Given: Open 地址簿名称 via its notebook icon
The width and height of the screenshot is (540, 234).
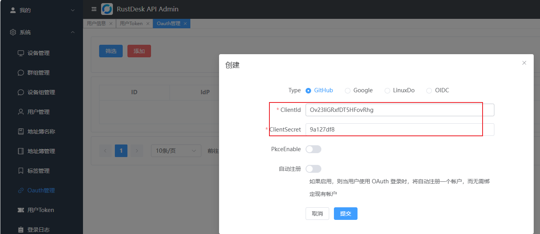Looking at the screenshot, I should coord(21,132).
